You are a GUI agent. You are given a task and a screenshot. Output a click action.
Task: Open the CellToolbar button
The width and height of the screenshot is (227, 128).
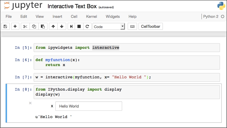[151, 26]
